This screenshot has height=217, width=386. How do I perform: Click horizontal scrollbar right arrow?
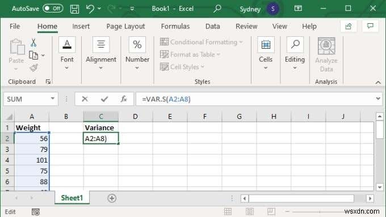370,198
